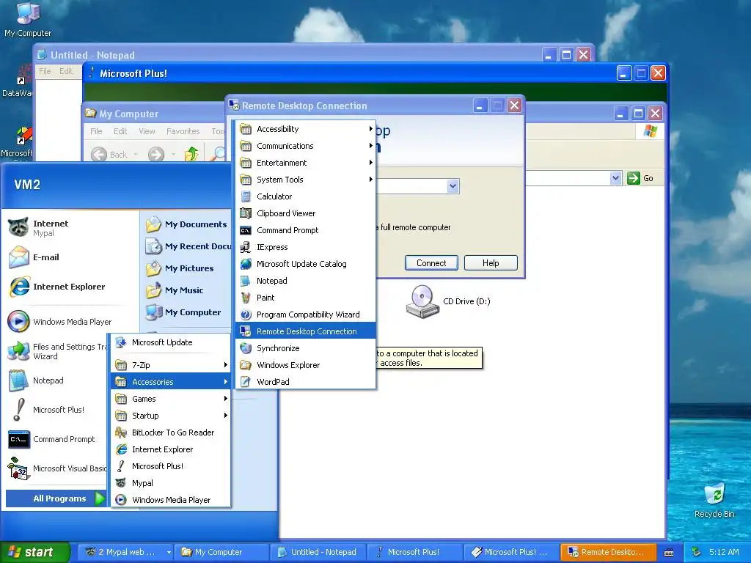This screenshot has height=563, width=751.
Task: Open Computer dropdown in Remote Desktop Connection
Action: 453,185
